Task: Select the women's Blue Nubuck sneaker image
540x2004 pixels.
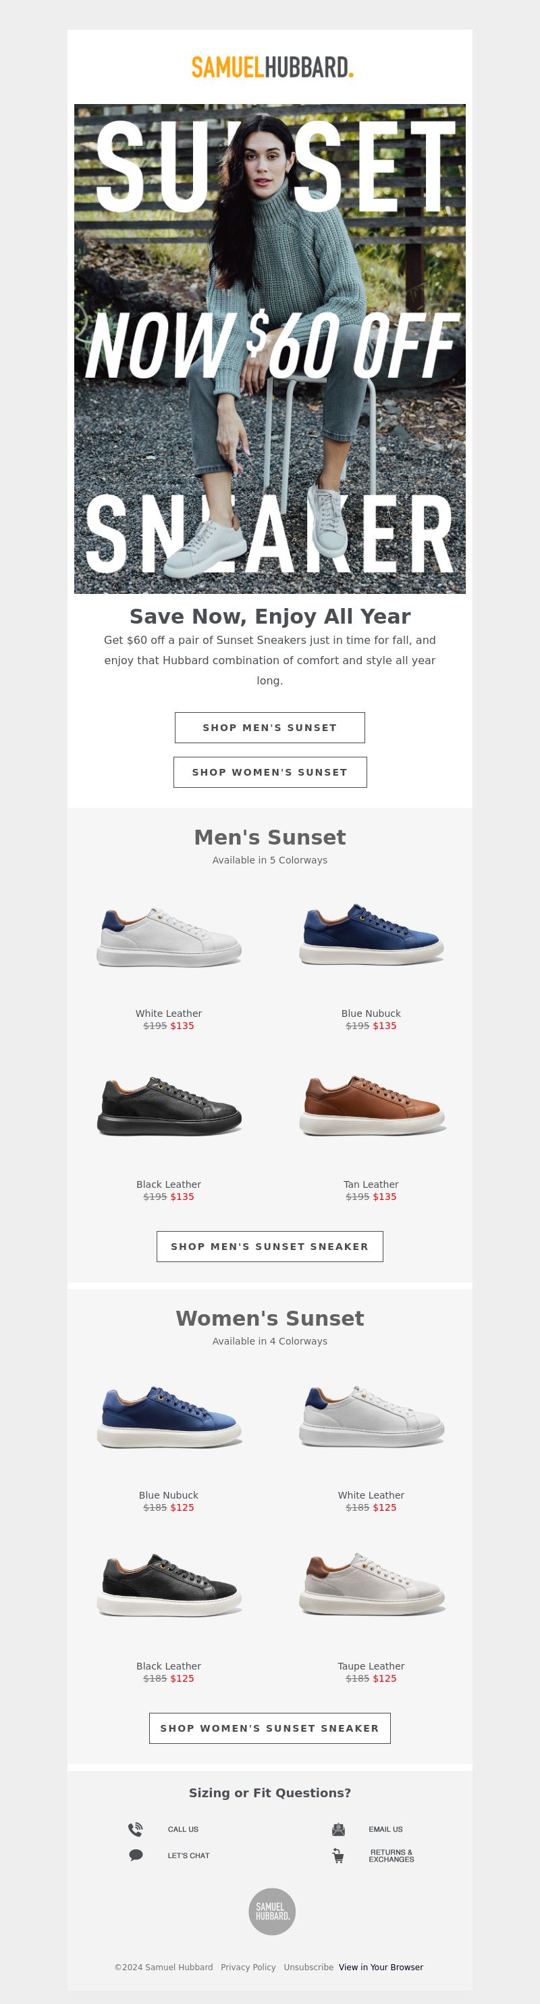Action: tap(169, 1417)
